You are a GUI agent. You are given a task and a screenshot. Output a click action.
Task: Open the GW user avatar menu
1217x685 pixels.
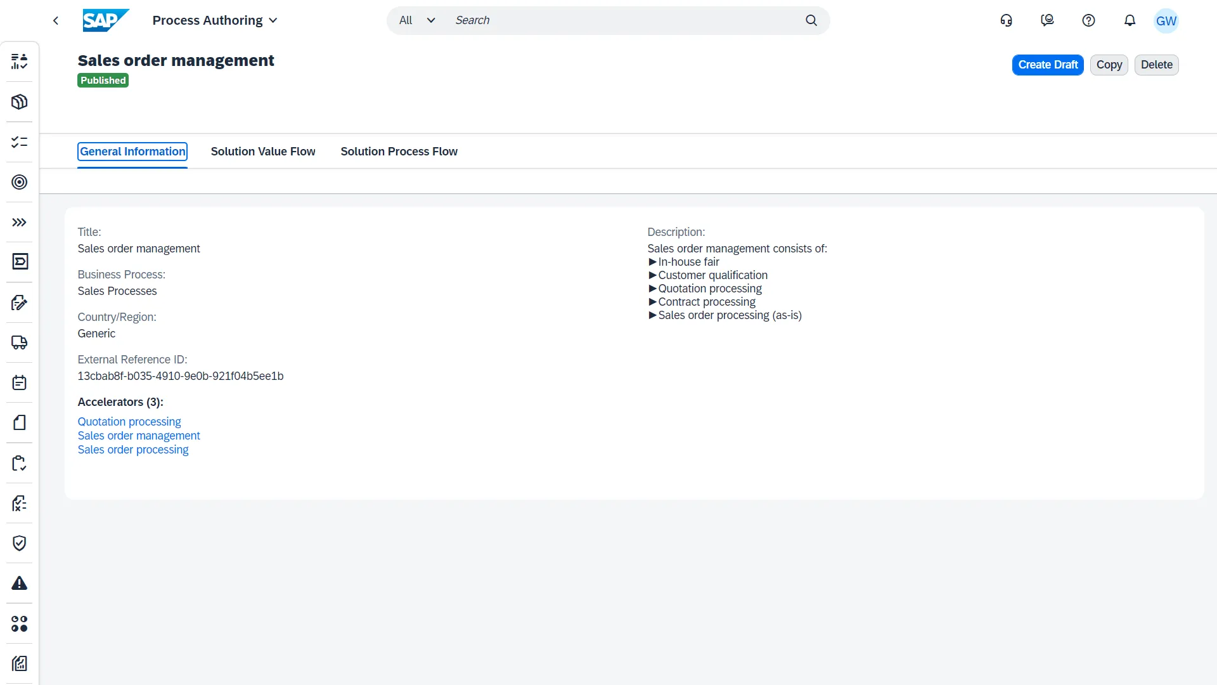pyautogui.click(x=1166, y=21)
